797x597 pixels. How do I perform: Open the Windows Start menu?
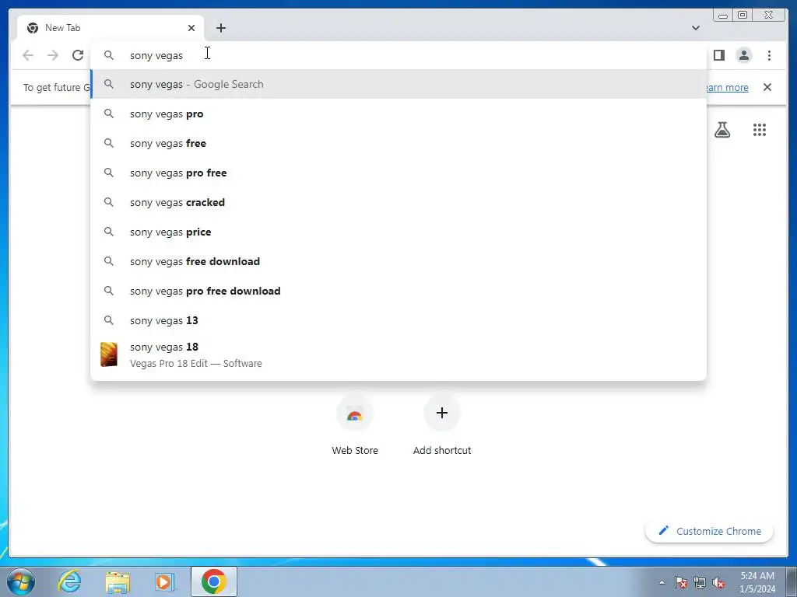pyautogui.click(x=20, y=581)
